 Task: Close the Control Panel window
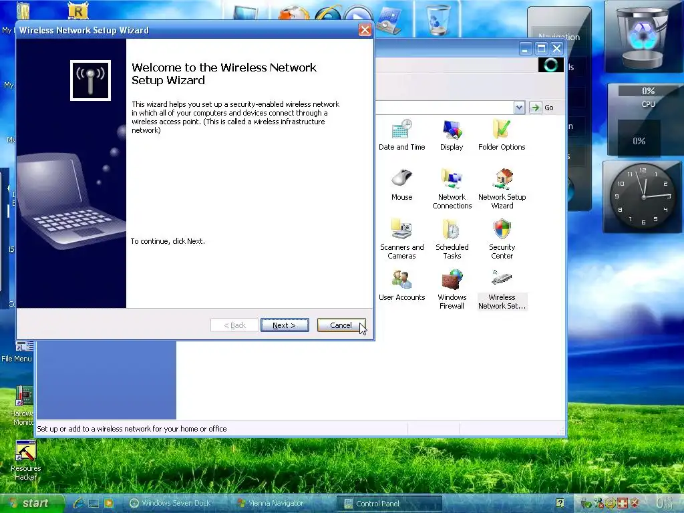[x=556, y=48]
